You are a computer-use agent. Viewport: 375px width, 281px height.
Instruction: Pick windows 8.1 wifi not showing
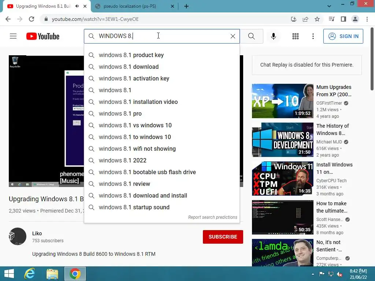[161, 149]
